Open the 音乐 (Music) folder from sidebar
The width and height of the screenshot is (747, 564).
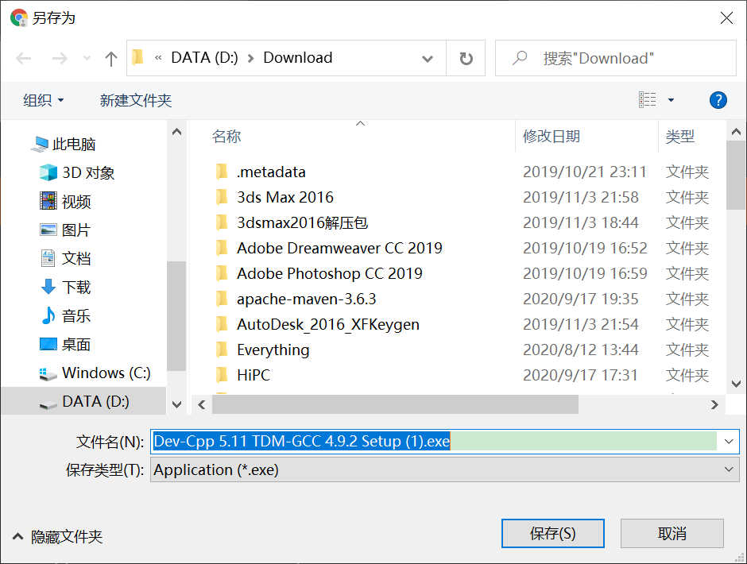[x=75, y=315]
